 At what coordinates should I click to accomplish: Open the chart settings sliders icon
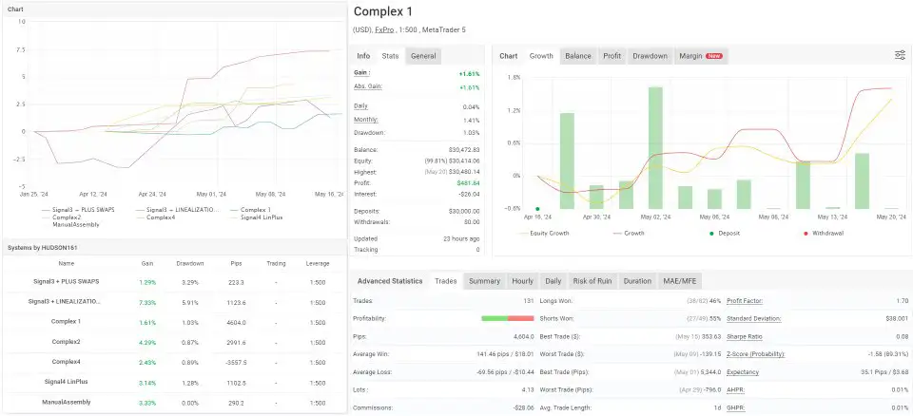tap(900, 56)
